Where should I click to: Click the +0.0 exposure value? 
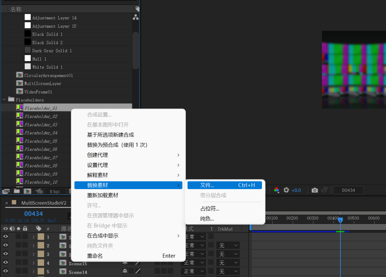(x=296, y=190)
